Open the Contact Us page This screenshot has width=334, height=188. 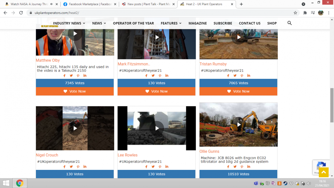[x=250, y=23]
